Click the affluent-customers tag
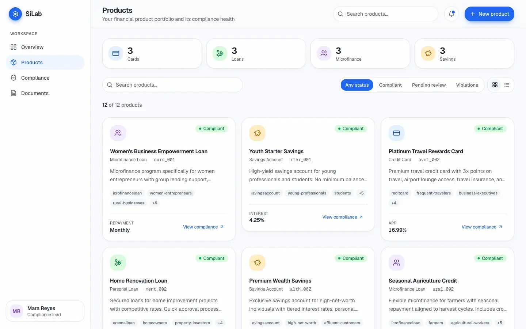 click(x=342, y=323)
